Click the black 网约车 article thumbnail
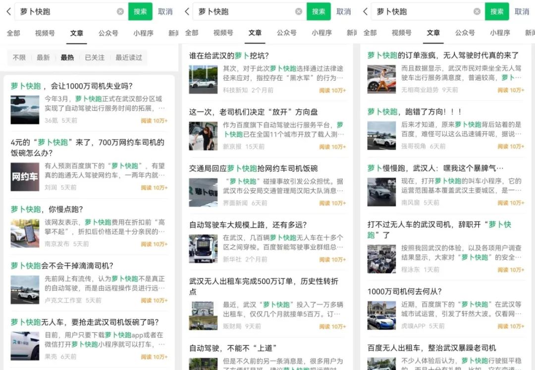535x370 pixels. click(25, 177)
